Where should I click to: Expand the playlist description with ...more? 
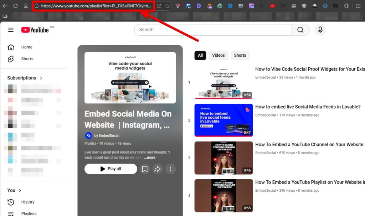pos(150,157)
